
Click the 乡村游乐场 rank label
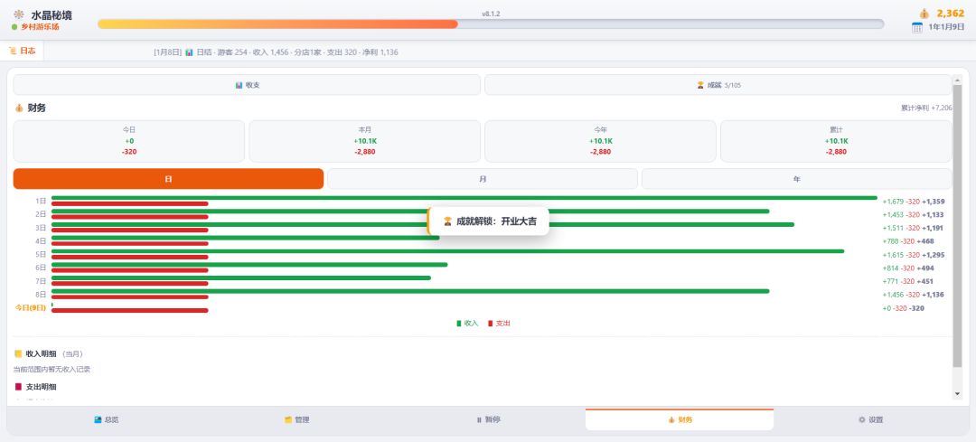pyautogui.click(x=40, y=27)
